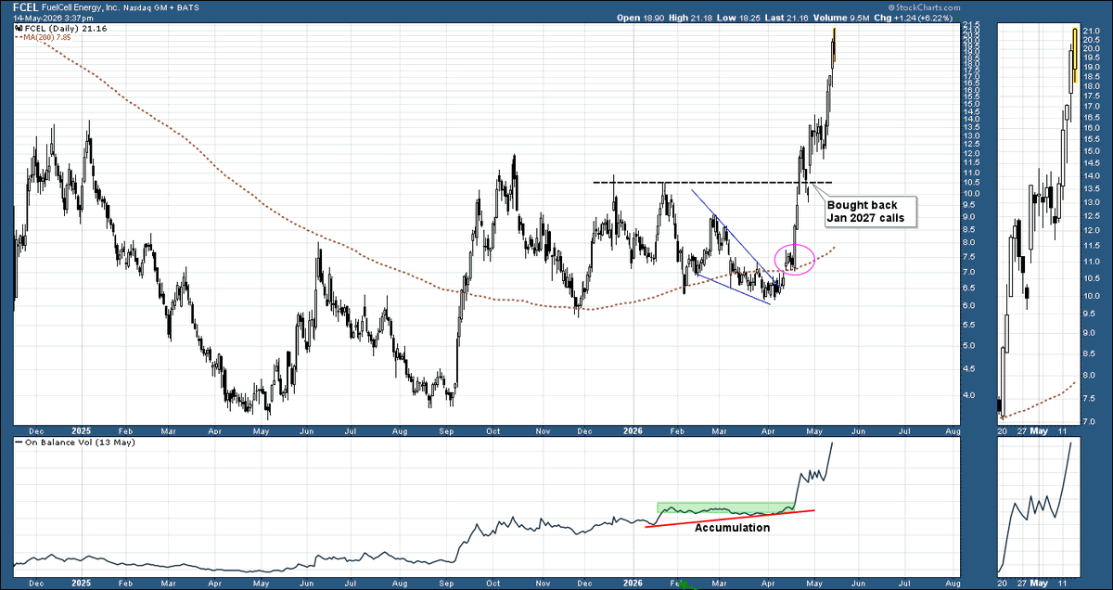Click the 2026 year label below price chart
1113x590 pixels.
633,431
